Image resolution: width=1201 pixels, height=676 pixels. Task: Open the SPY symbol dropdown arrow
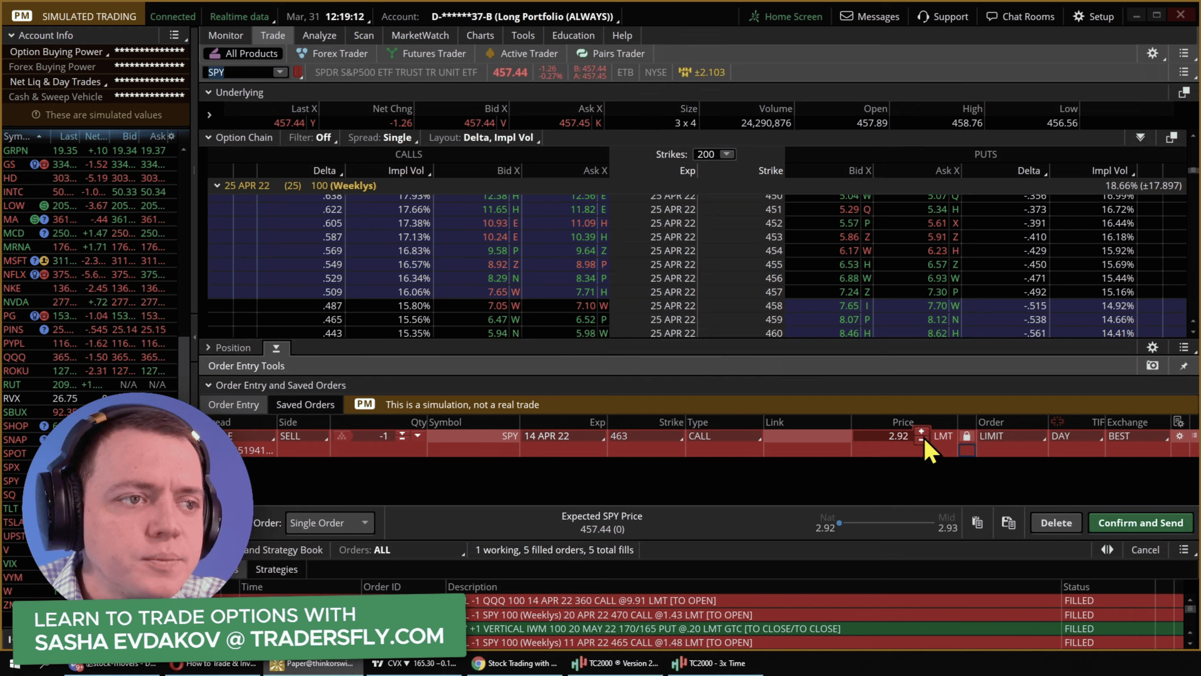280,72
